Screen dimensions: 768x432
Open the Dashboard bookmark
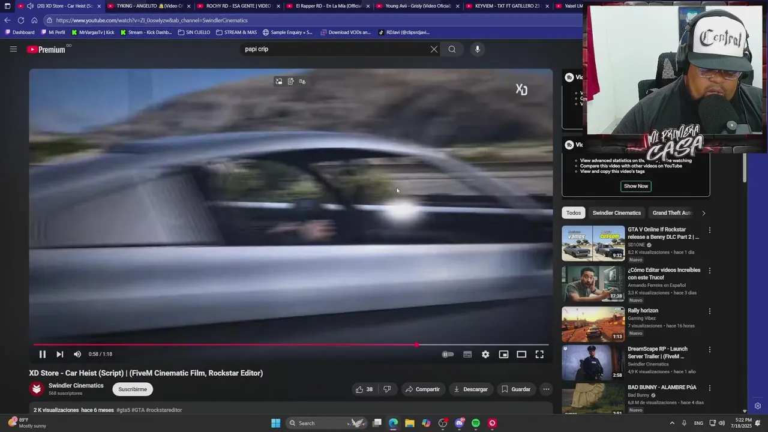pos(20,32)
